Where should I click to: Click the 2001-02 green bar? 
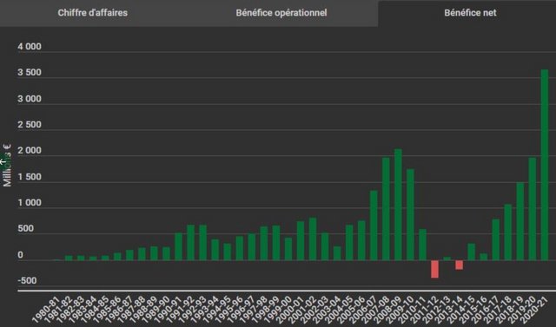[x=313, y=239]
